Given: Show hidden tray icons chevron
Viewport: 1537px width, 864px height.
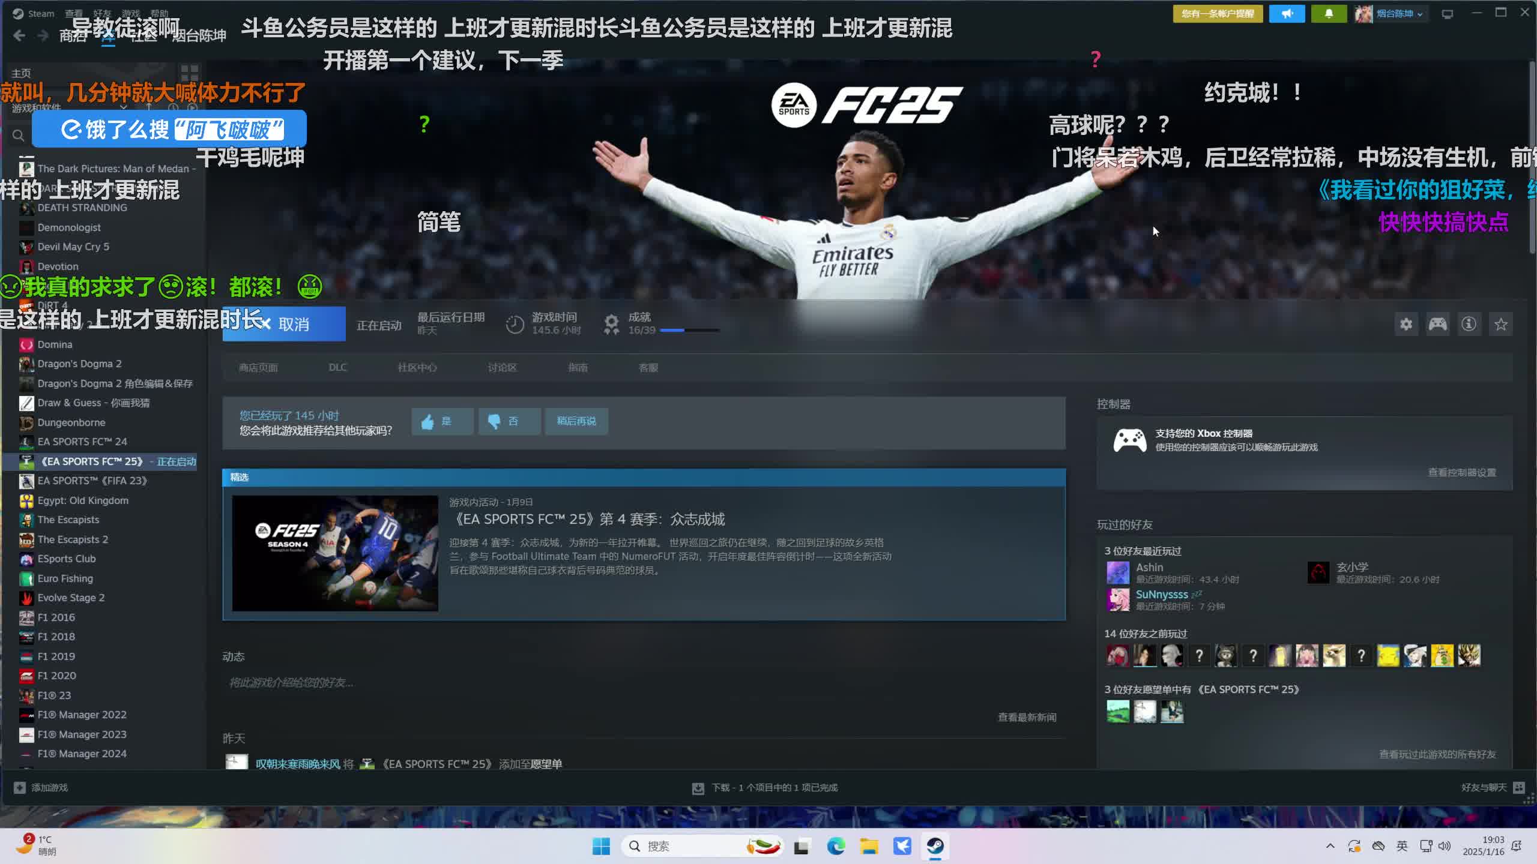Looking at the screenshot, I should [1330, 846].
